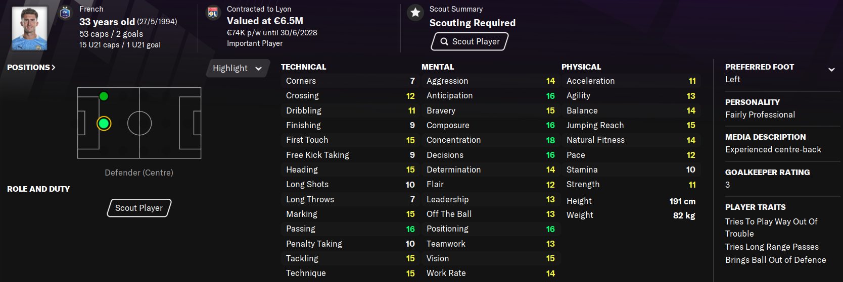
Task: Select the Concentration attribute row
Action: pos(490,140)
